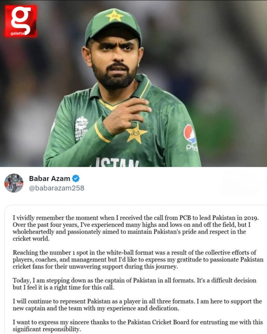Click the blue verified checkmark badge
267x334 pixels.
(x=76, y=178)
